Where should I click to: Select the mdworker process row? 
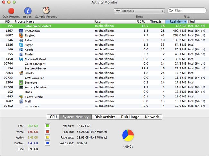[x=104, y=106]
